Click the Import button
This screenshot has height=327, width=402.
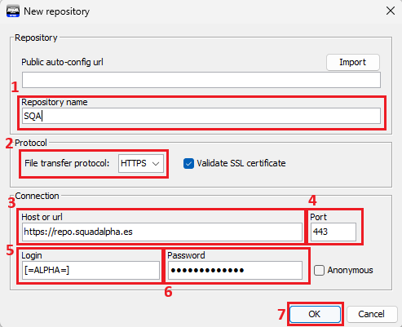[352, 62]
